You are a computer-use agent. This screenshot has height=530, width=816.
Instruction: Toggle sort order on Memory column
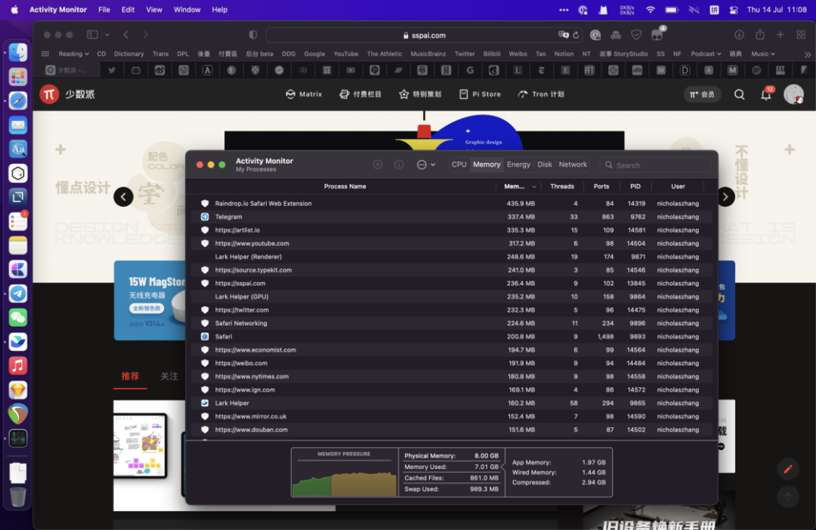coord(518,186)
